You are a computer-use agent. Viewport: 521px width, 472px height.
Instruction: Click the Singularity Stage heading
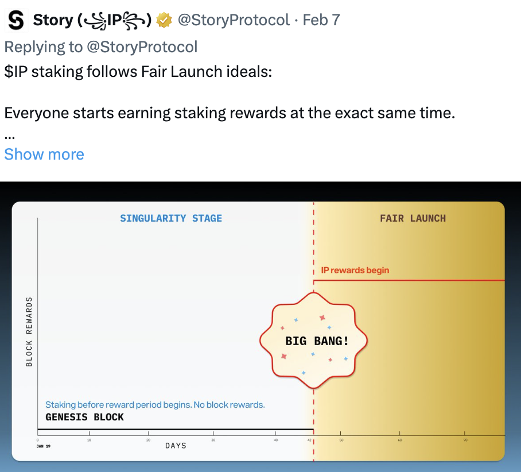coord(170,218)
